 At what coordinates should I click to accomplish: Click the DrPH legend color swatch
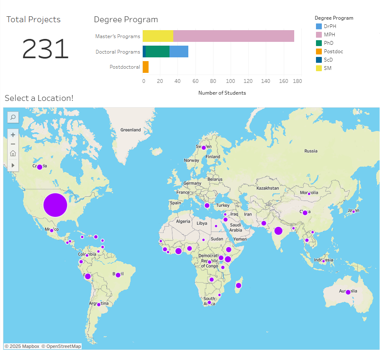coord(318,26)
